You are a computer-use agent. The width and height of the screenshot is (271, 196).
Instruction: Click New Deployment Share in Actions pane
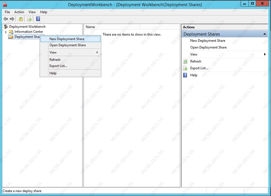[208, 41]
